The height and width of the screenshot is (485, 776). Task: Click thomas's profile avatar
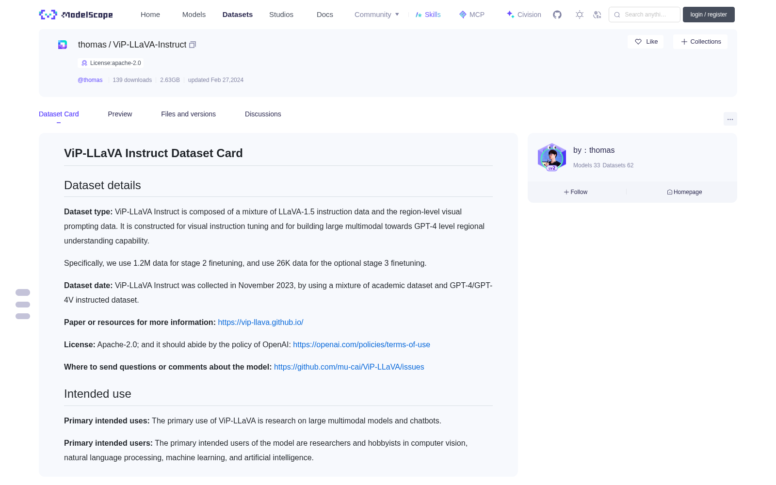coord(552,157)
